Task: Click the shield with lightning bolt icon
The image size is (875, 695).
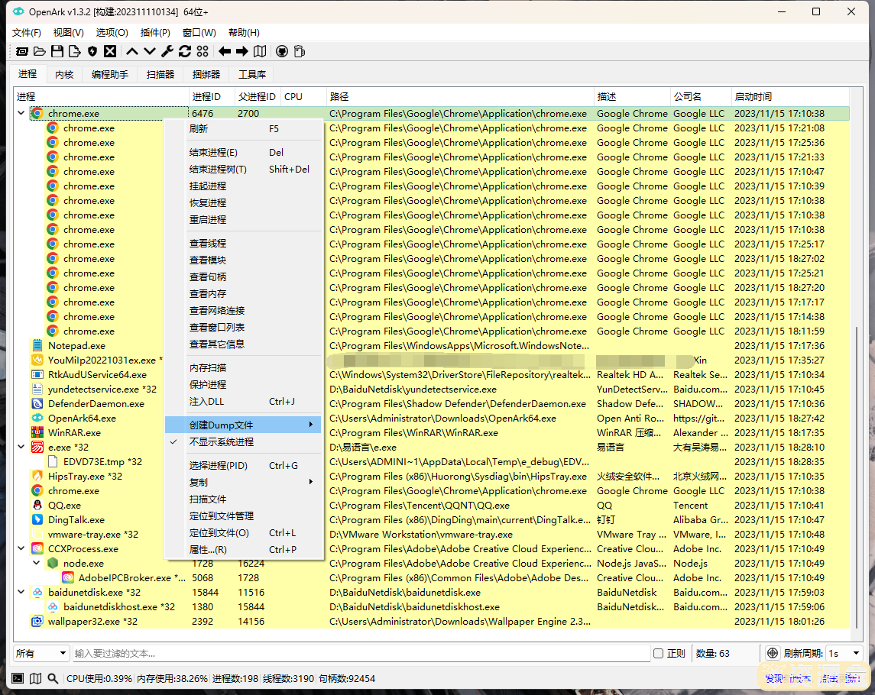Action: [x=92, y=51]
